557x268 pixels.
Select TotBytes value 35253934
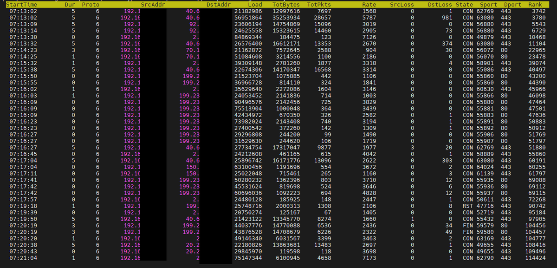[x=286, y=17]
